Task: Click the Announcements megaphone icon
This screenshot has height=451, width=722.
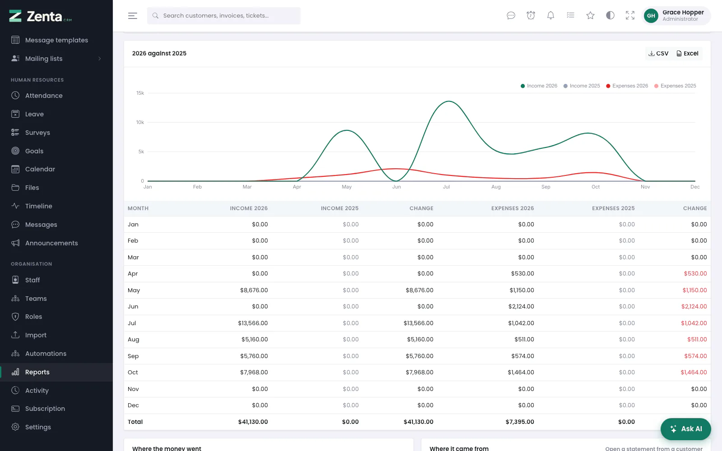Action: [15, 243]
